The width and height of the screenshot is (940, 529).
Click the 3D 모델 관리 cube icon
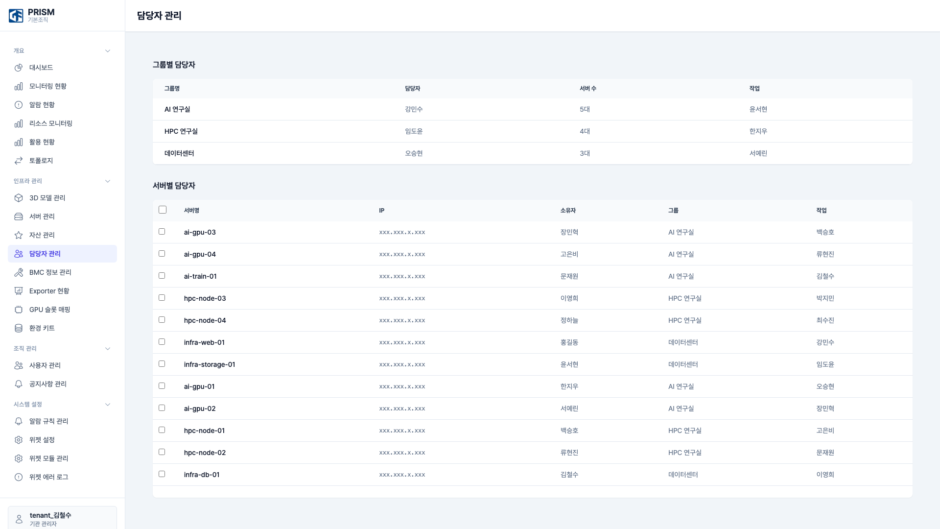(x=19, y=198)
